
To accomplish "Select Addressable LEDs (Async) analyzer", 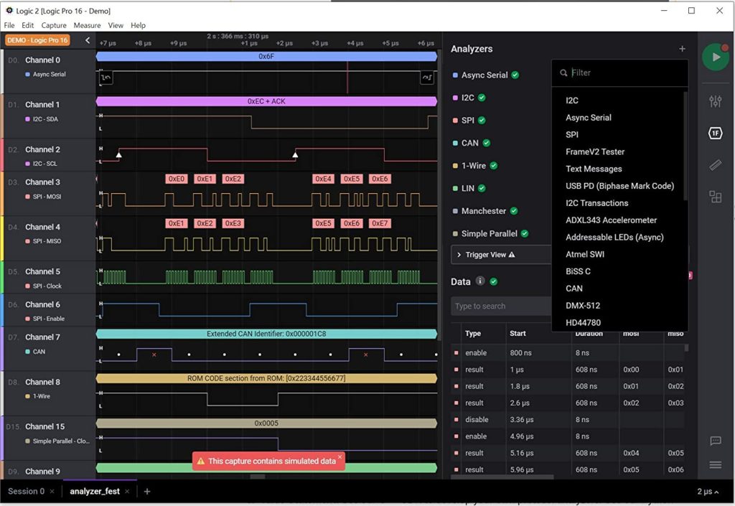I will point(614,237).
